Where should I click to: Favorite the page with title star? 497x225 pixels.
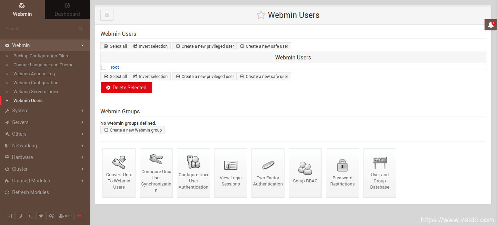261,15
